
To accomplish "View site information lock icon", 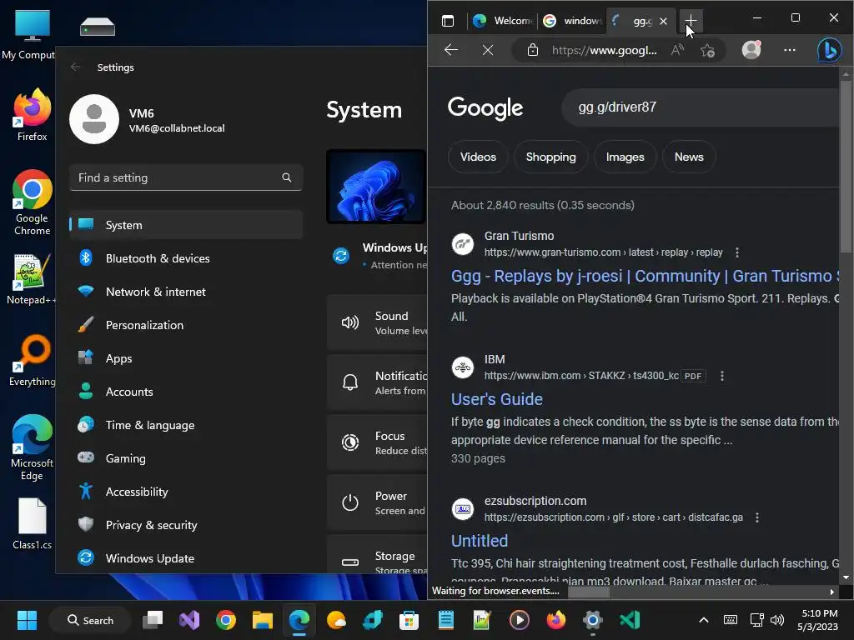I will [533, 50].
